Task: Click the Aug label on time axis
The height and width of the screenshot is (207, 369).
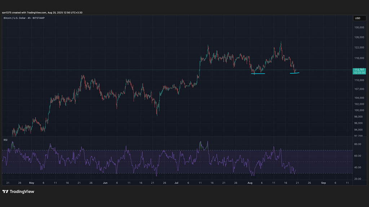Action: (250, 183)
